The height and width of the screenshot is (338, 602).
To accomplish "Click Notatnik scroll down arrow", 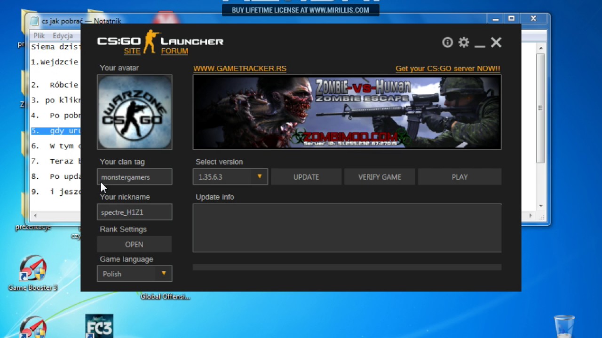I will click(x=541, y=206).
